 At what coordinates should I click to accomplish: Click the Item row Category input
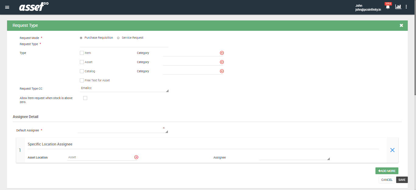191,53
